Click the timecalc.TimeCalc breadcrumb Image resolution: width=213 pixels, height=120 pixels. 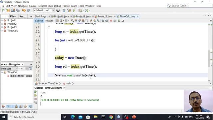pos(48,83)
